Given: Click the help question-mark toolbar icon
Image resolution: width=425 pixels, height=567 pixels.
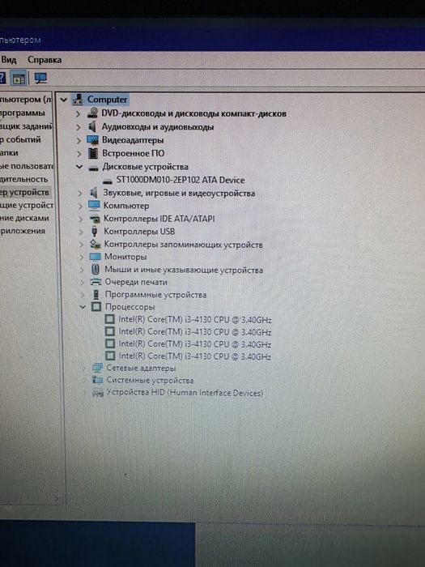Looking at the screenshot, I should tap(2, 78).
